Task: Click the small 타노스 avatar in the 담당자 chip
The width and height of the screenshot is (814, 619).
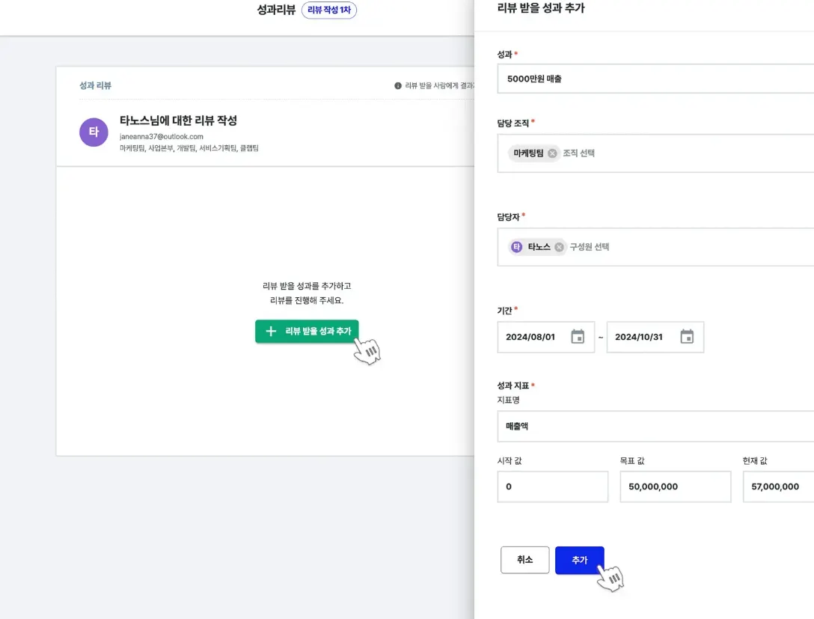Action: point(516,247)
